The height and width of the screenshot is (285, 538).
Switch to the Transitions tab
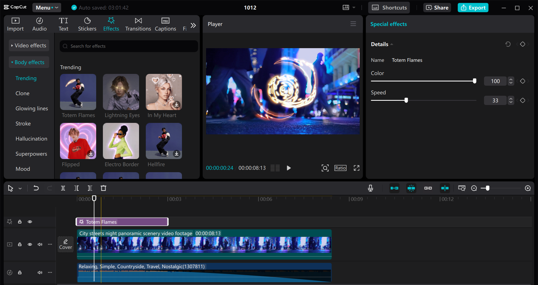138,24
